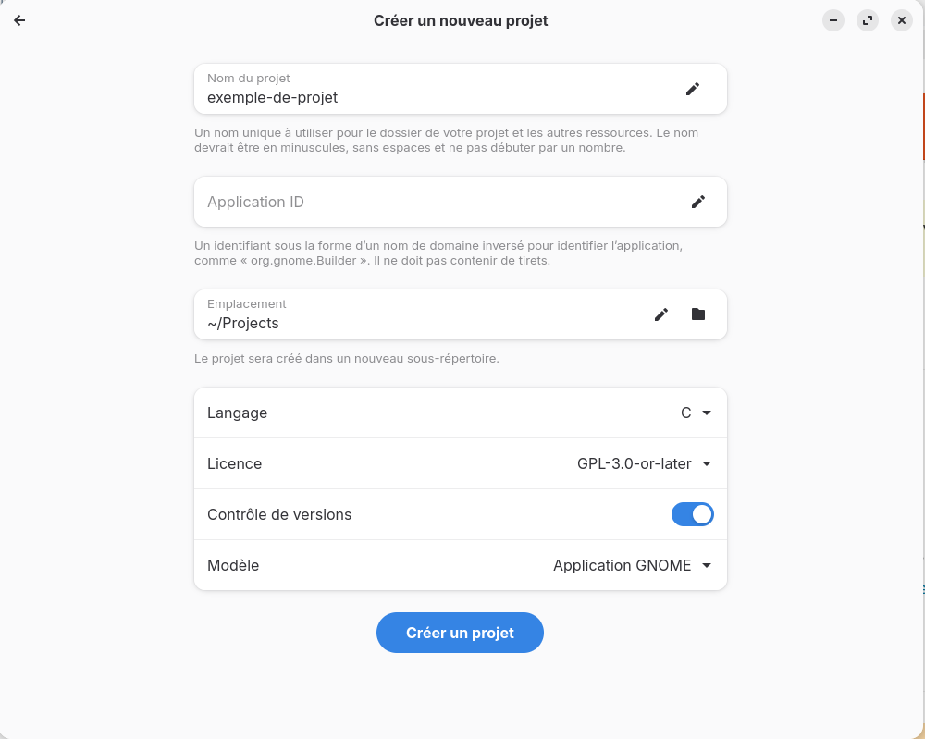Open Licence dropdown GPL-3.0-or-later
925x739 pixels.
644,463
